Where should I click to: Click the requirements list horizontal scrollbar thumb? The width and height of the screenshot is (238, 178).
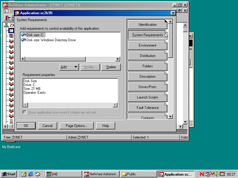click(x=55, y=59)
